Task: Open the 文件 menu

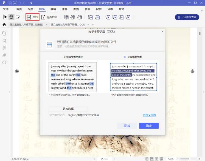Action: (6, 9)
